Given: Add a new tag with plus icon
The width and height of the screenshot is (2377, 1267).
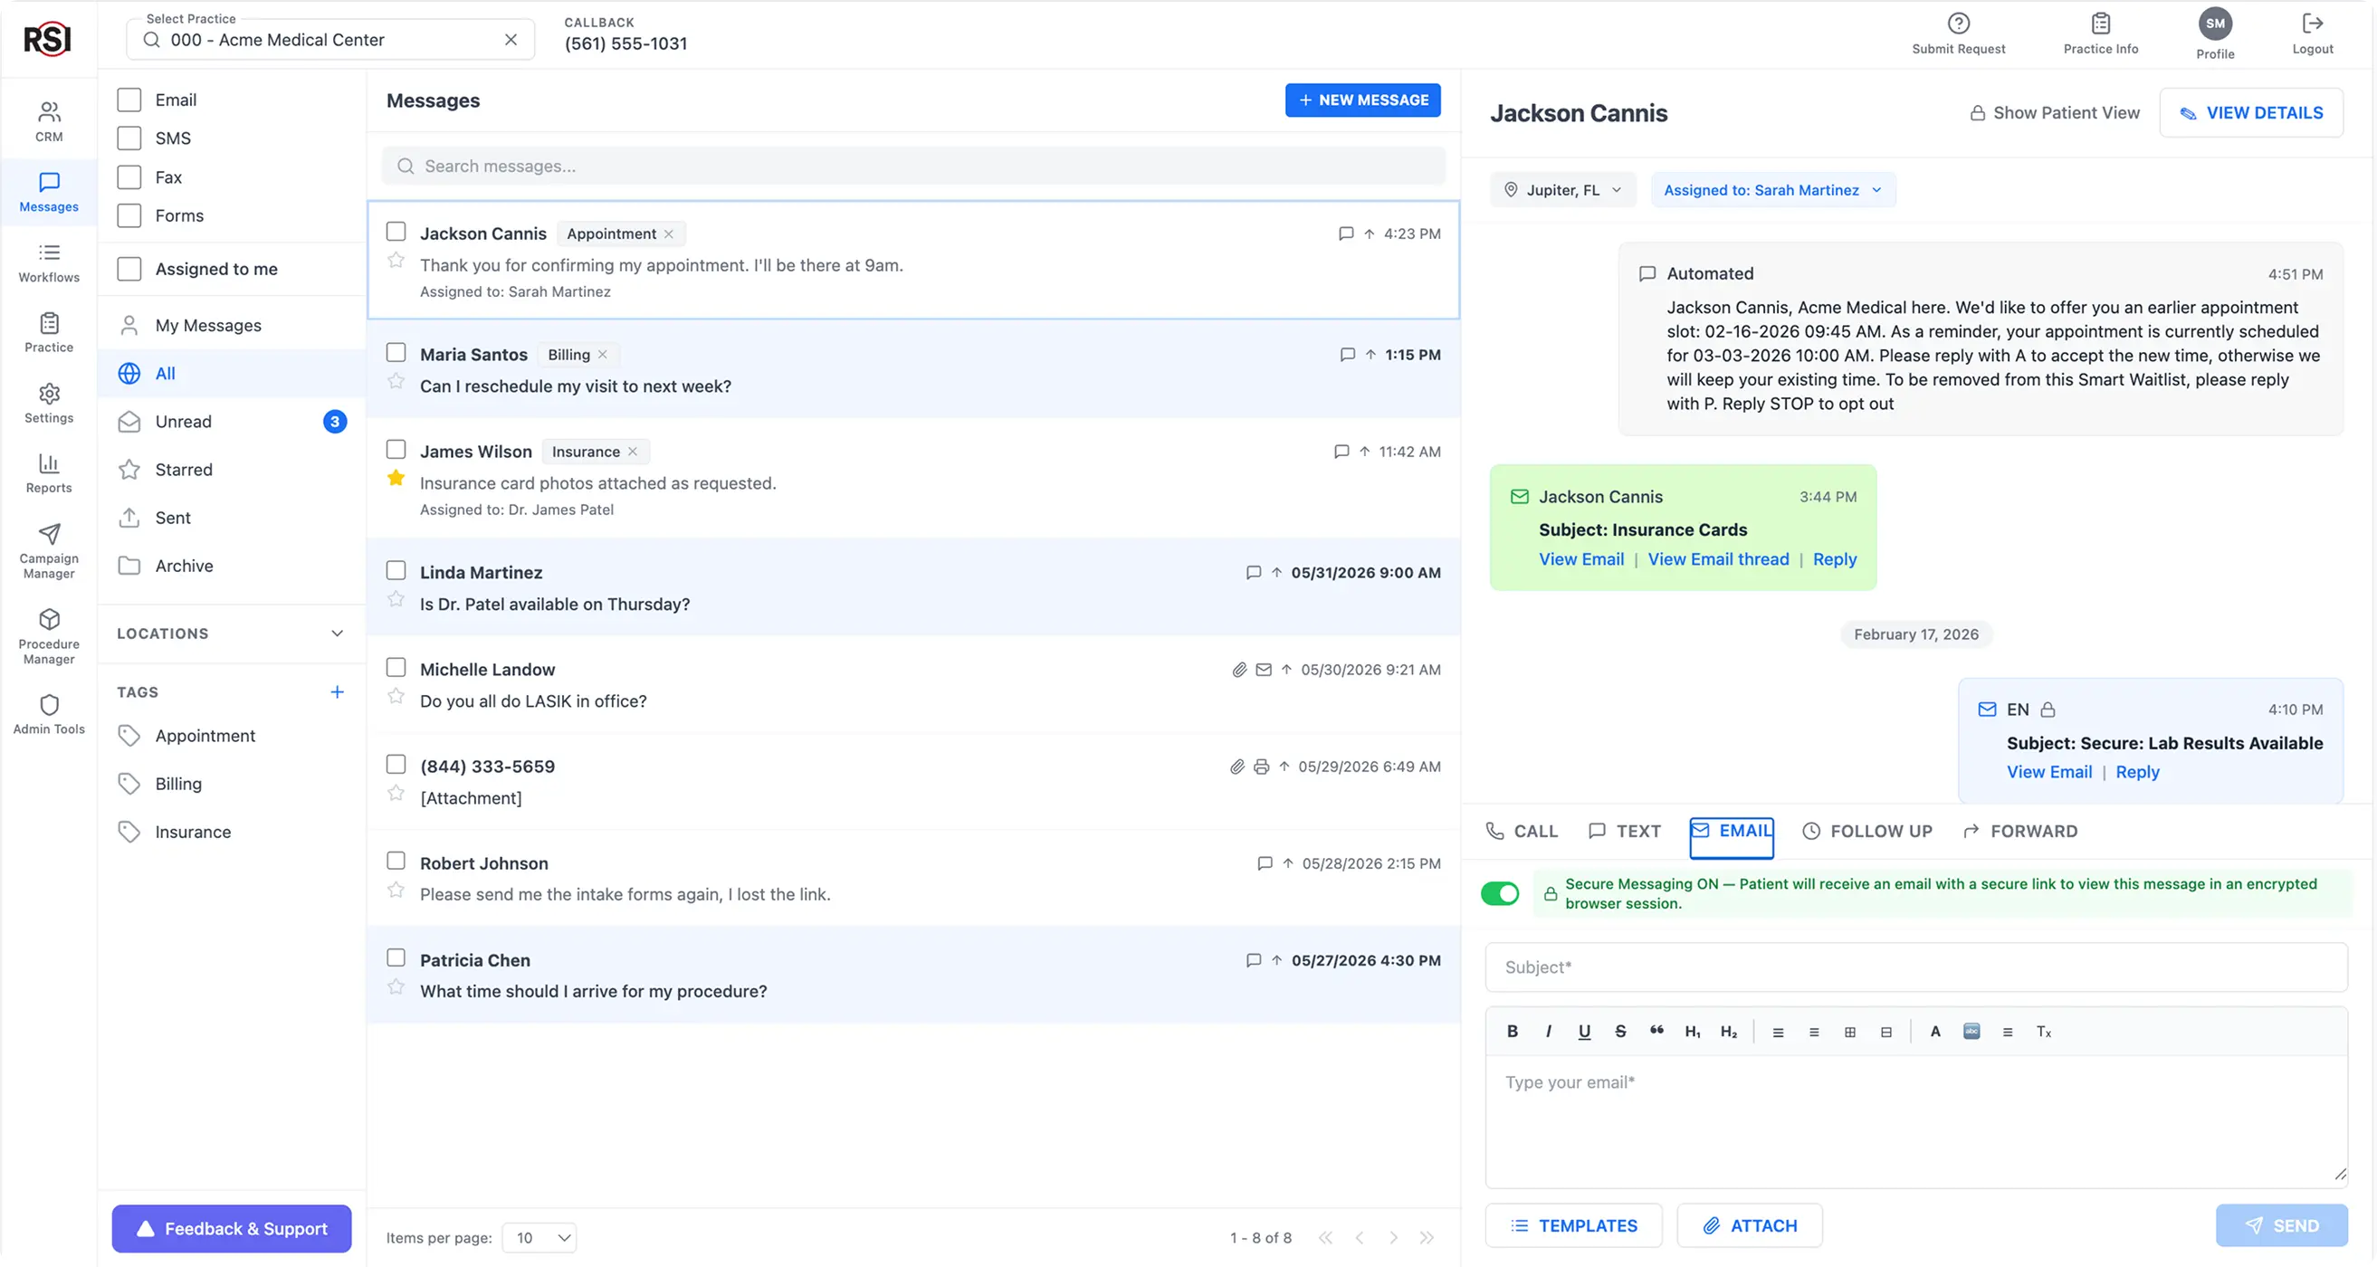Looking at the screenshot, I should point(337,692).
